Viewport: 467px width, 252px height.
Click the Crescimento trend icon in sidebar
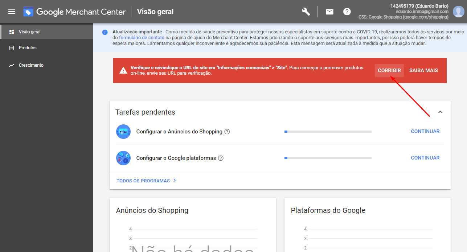click(12, 65)
